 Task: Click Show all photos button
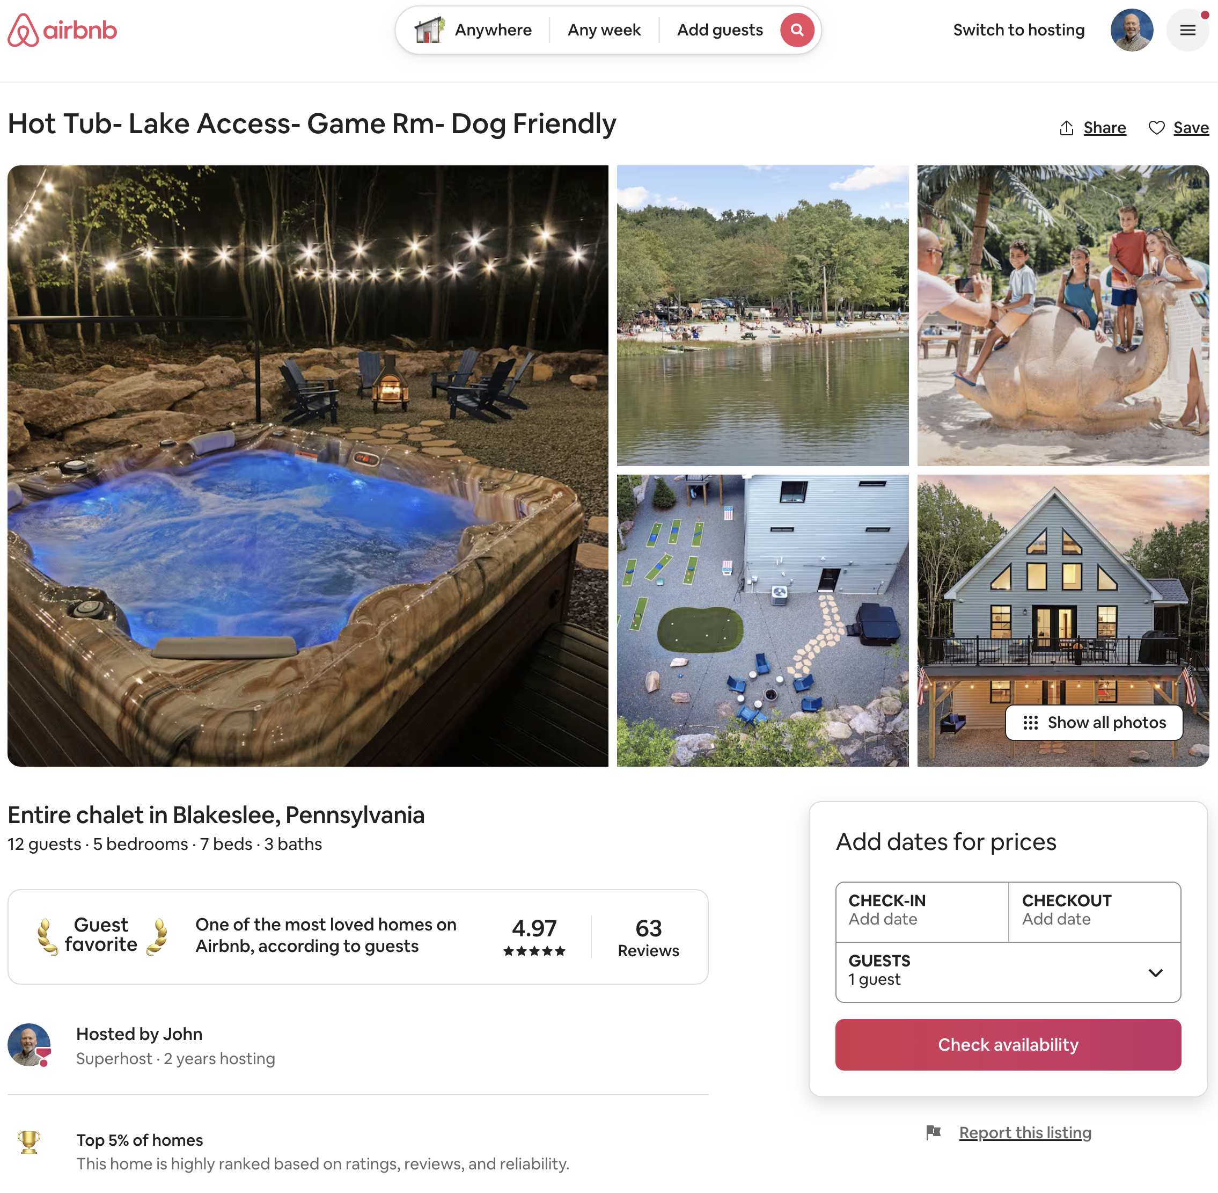coord(1094,723)
